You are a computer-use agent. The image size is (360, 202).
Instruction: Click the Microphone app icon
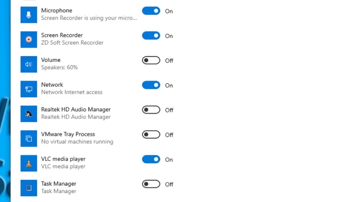click(29, 15)
